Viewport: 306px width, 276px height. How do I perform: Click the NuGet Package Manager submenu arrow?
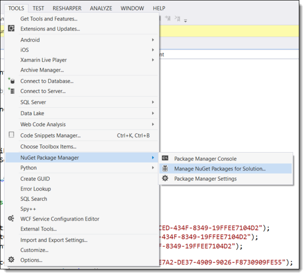pyautogui.click(x=153, y=157)
